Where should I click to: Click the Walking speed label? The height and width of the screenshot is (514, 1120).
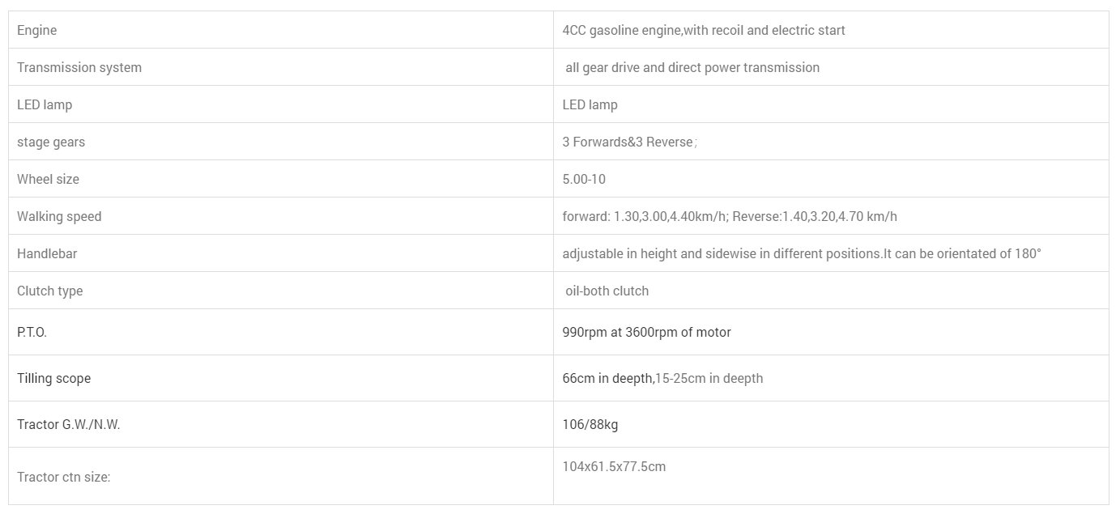click(59, 217)
